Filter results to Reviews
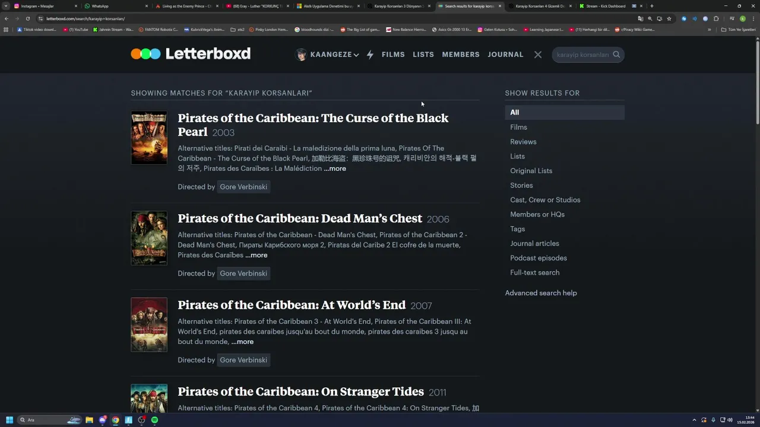The image size is (760, 427). (x=523, y=142)
